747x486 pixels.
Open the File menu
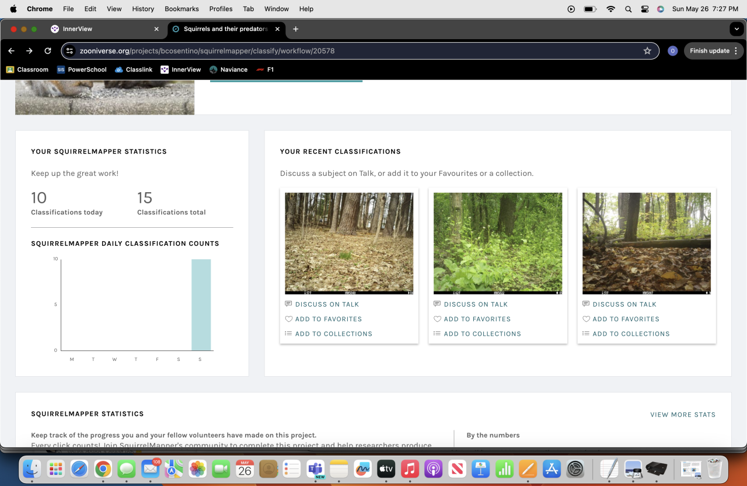coord(68,9)
